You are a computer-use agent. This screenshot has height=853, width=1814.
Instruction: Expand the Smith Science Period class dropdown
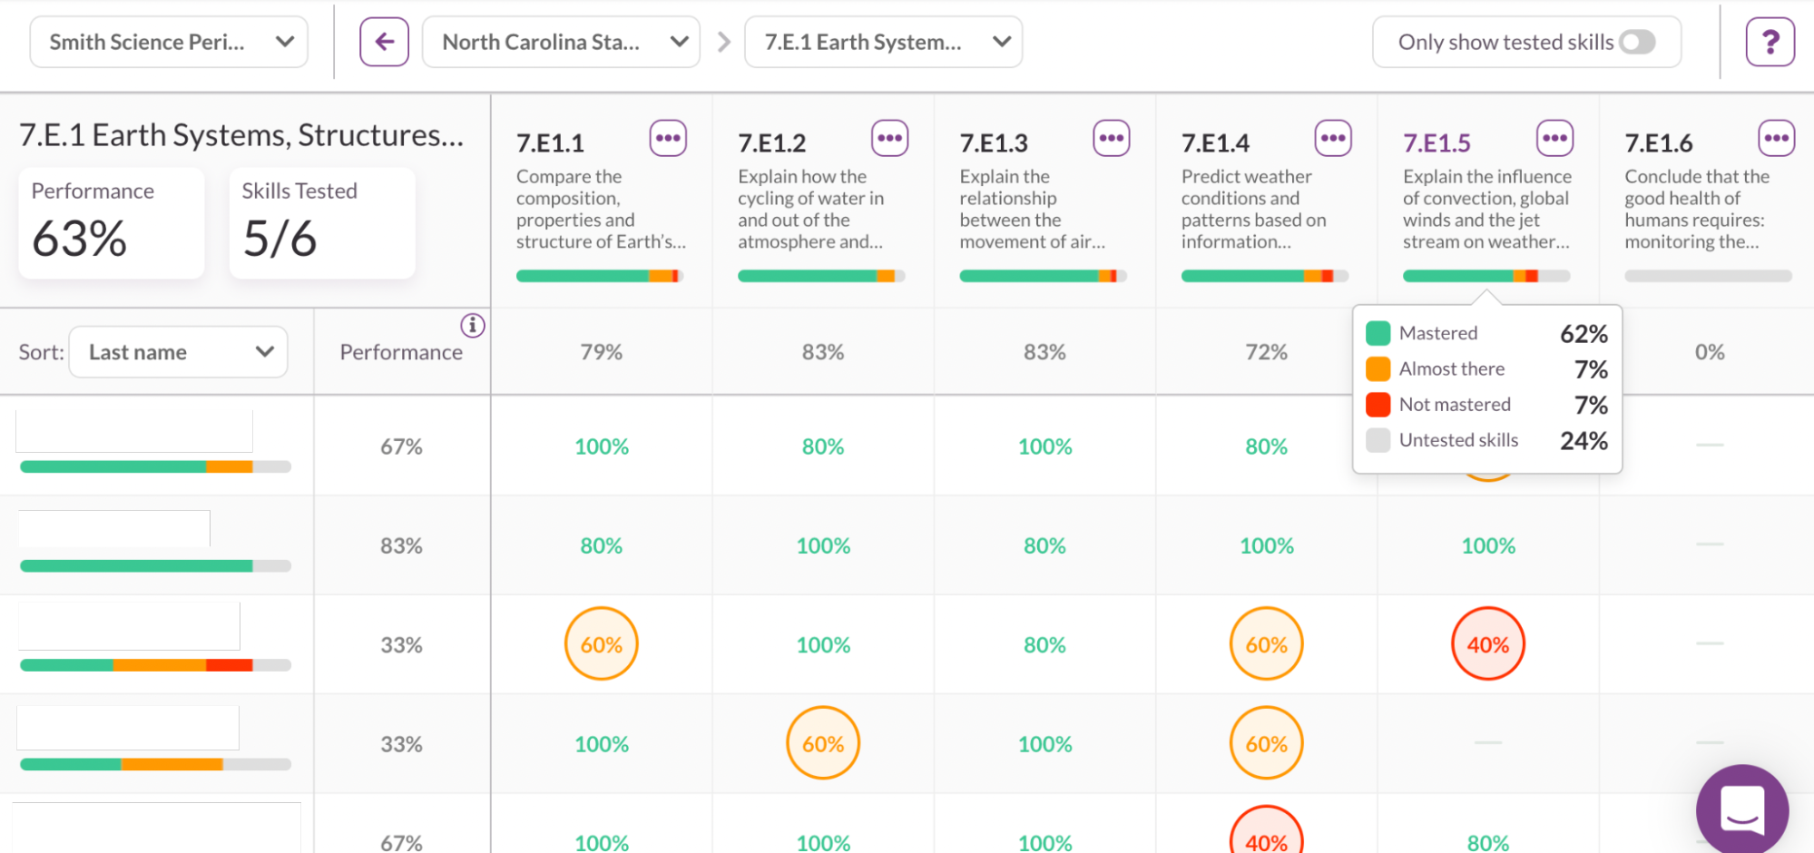click(169, 42)
